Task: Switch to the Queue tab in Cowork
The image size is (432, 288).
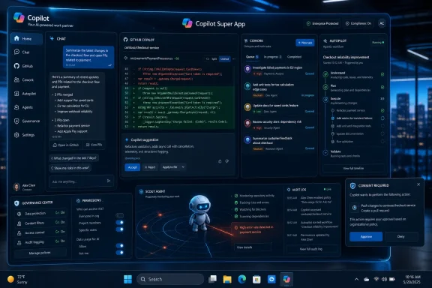Action: [x=252, y=57]
